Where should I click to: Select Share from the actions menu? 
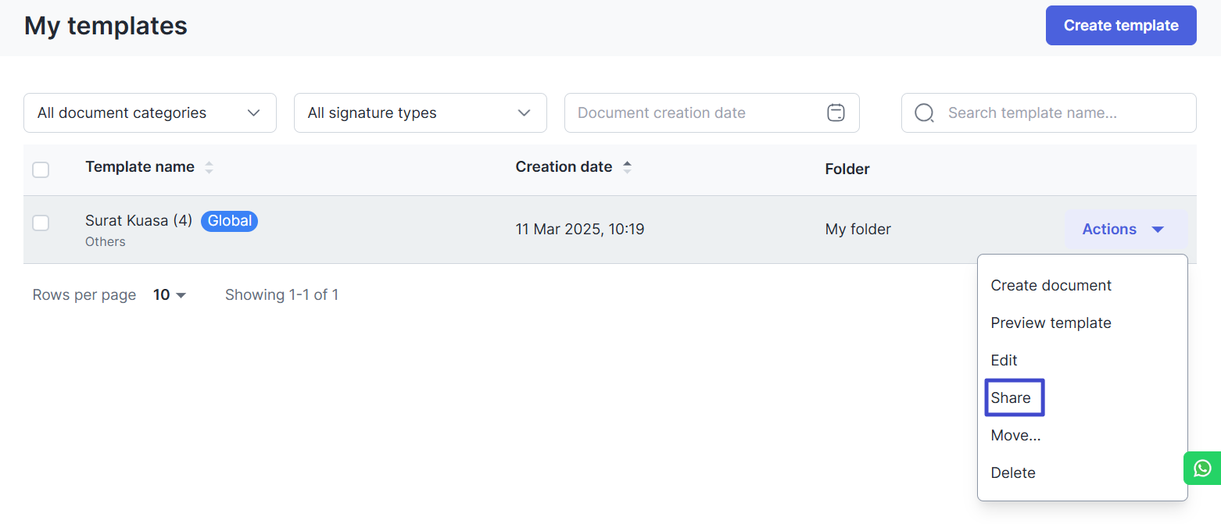coord(1012,398)
